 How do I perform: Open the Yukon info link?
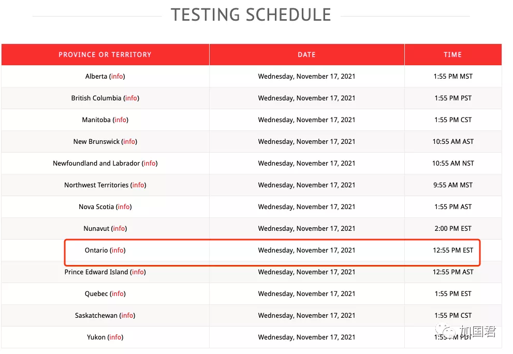pos(115,337)
